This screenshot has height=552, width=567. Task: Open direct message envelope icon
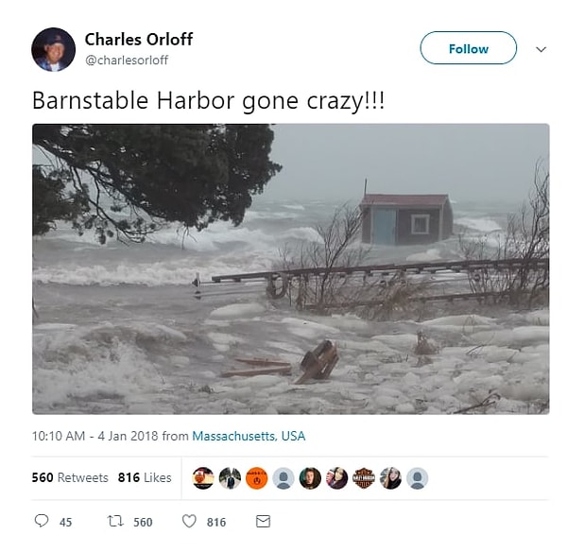(x=263, y=521)
